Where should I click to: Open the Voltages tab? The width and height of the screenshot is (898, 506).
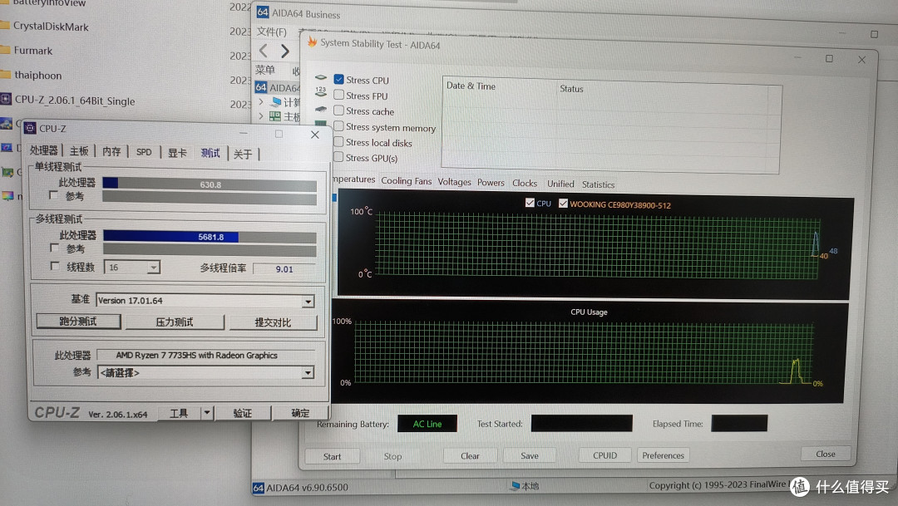coord(454,182)
